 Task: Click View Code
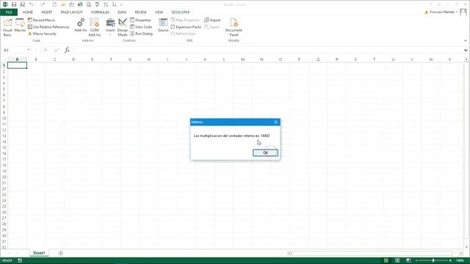(x=141, y=27)
